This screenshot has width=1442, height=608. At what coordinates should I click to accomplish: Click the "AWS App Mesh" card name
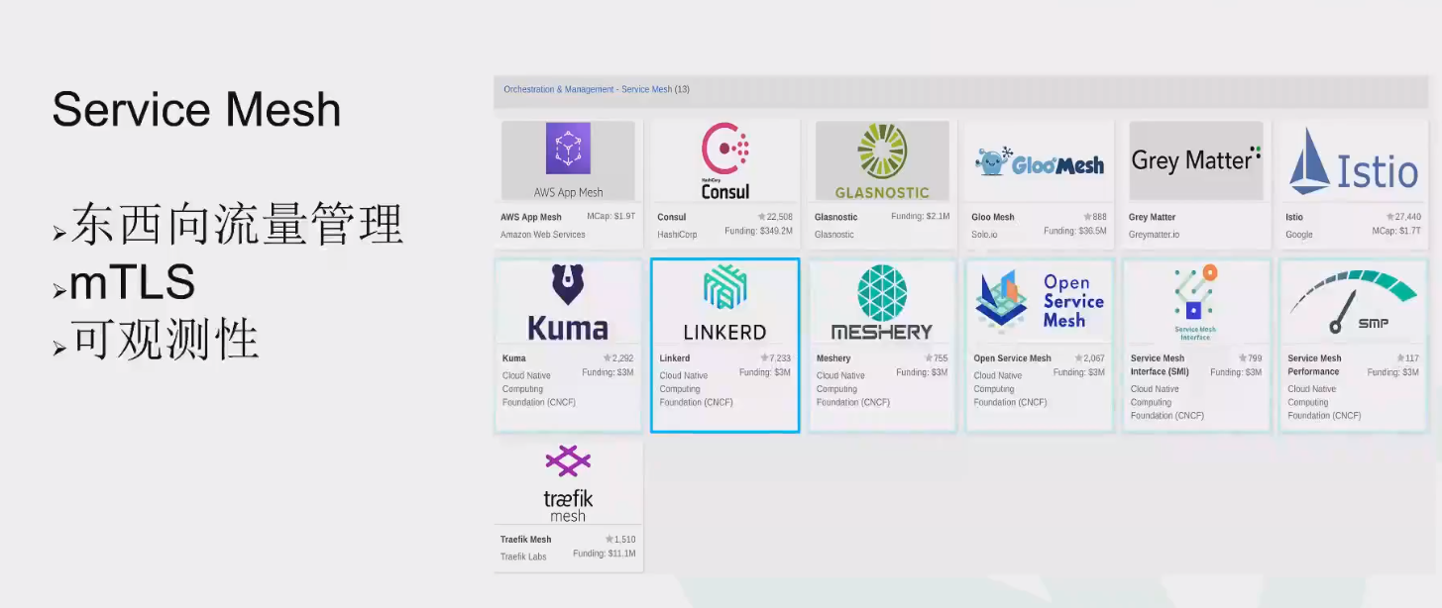pos(531,217)
